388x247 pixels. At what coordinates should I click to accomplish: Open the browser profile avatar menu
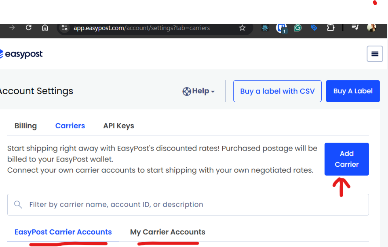click(371, 28)
